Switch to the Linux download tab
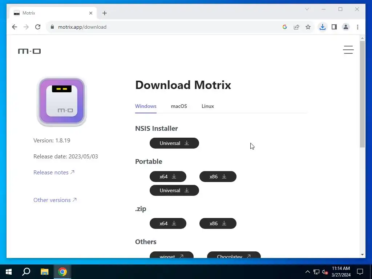This screenshot has width=372, height=279. (x=207, y=106)
